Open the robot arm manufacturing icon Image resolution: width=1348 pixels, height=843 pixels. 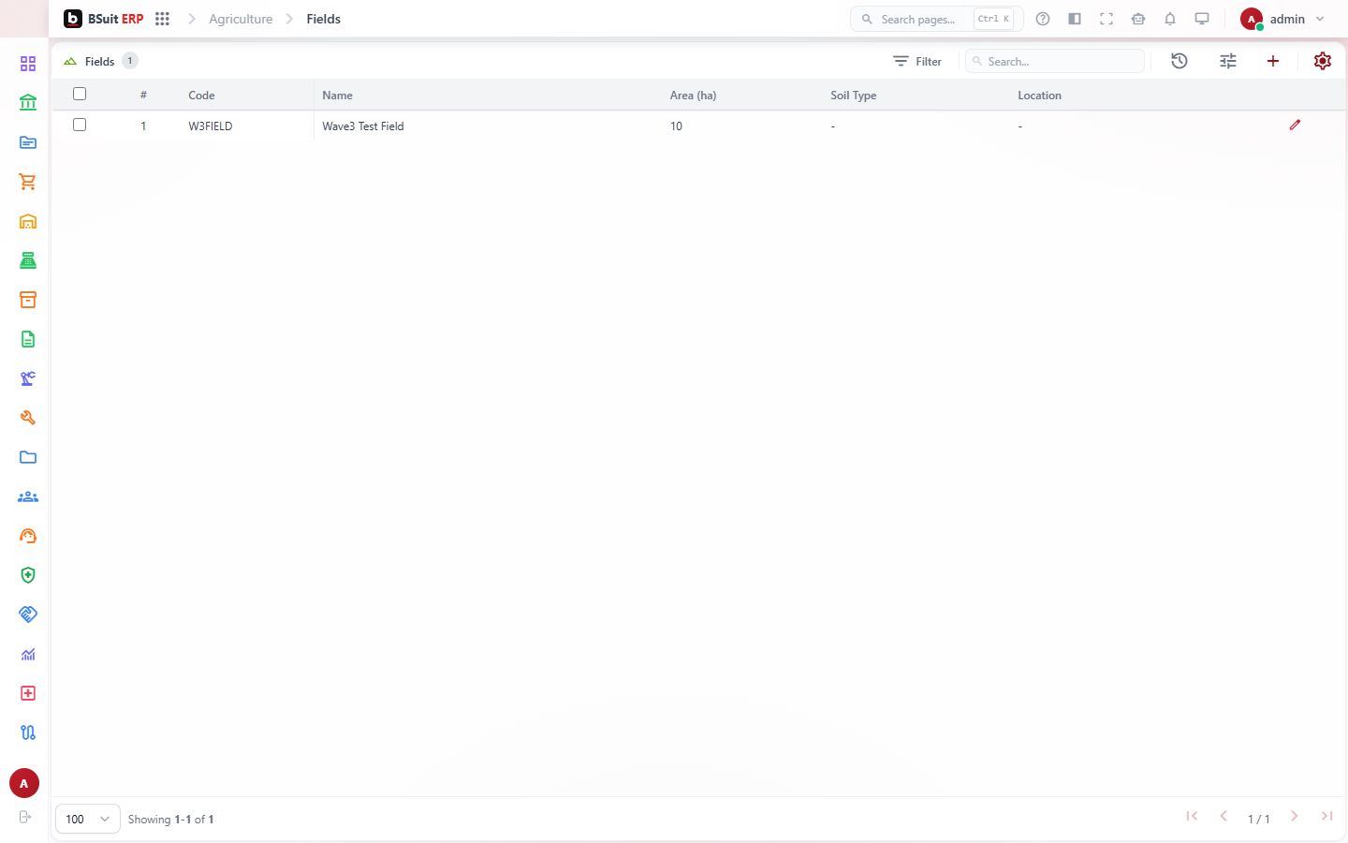click(28, 378)
